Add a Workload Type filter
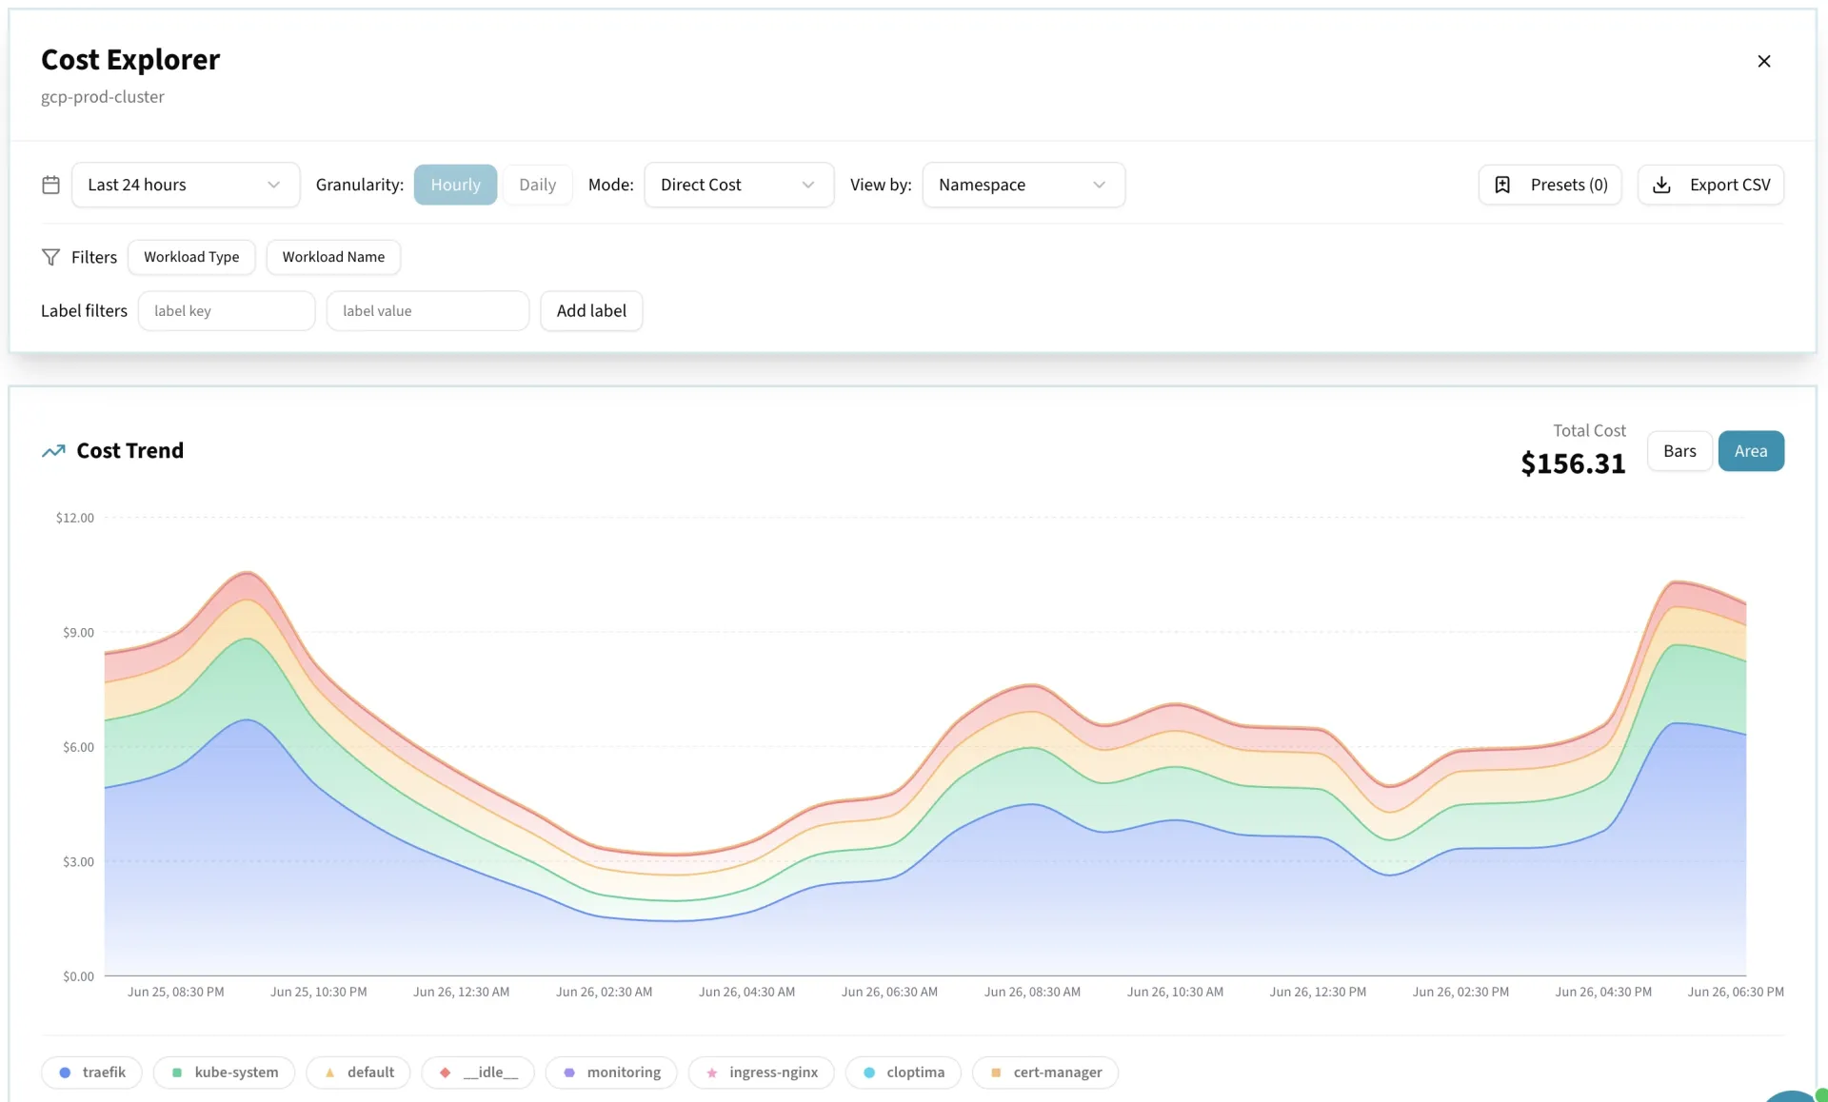This screenshot has height=1102, width=1828. [191, 257]
